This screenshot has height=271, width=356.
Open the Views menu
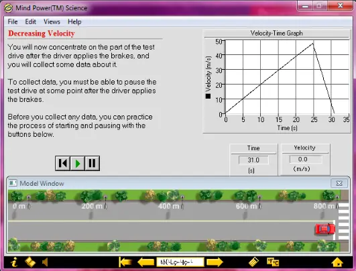point(52,22)
